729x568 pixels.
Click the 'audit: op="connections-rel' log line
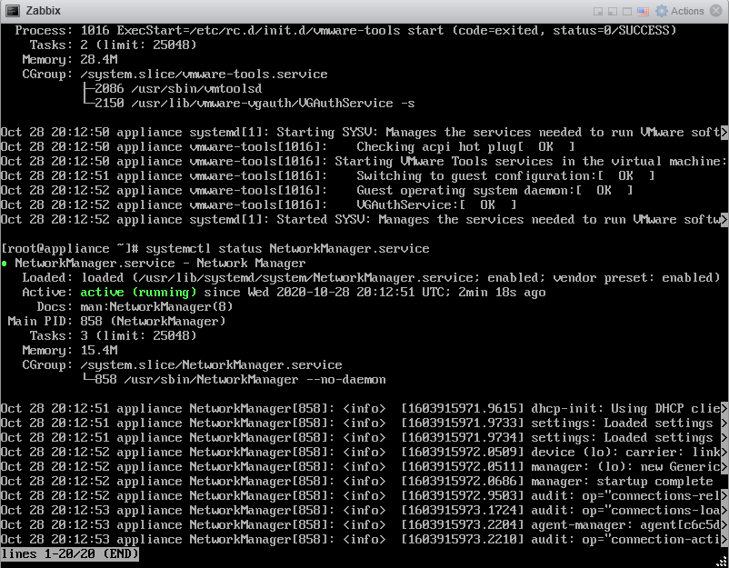click(364, 496)
